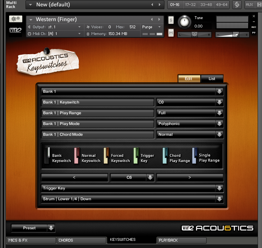
Task: Adjust the Tune knob
Action: (x=184, y=22)
